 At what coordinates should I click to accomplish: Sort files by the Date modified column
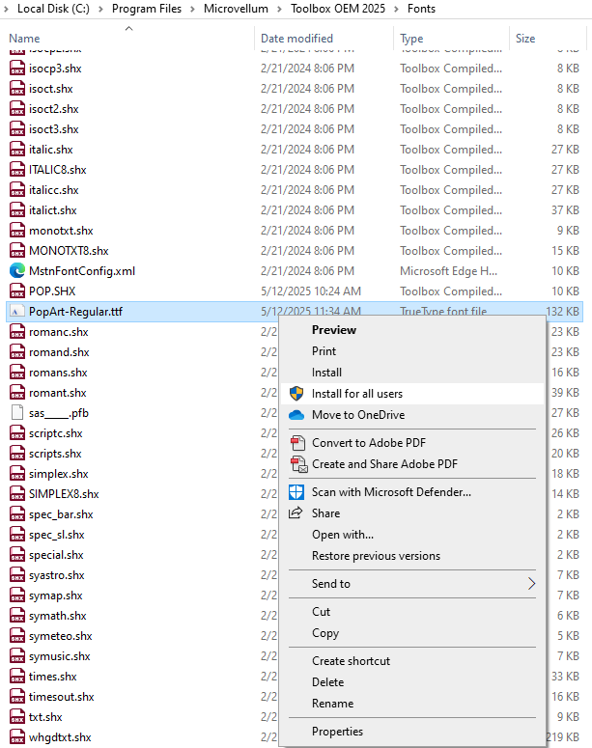(x=296, y=39)
